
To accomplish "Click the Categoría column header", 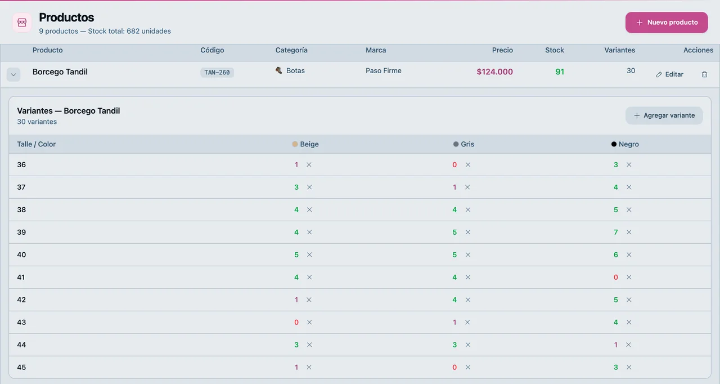I will pyautogui.click(x=291, y=50).
